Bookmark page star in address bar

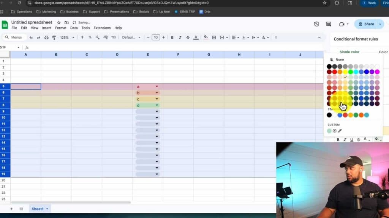pyautogui.click(x=325, y=3)
